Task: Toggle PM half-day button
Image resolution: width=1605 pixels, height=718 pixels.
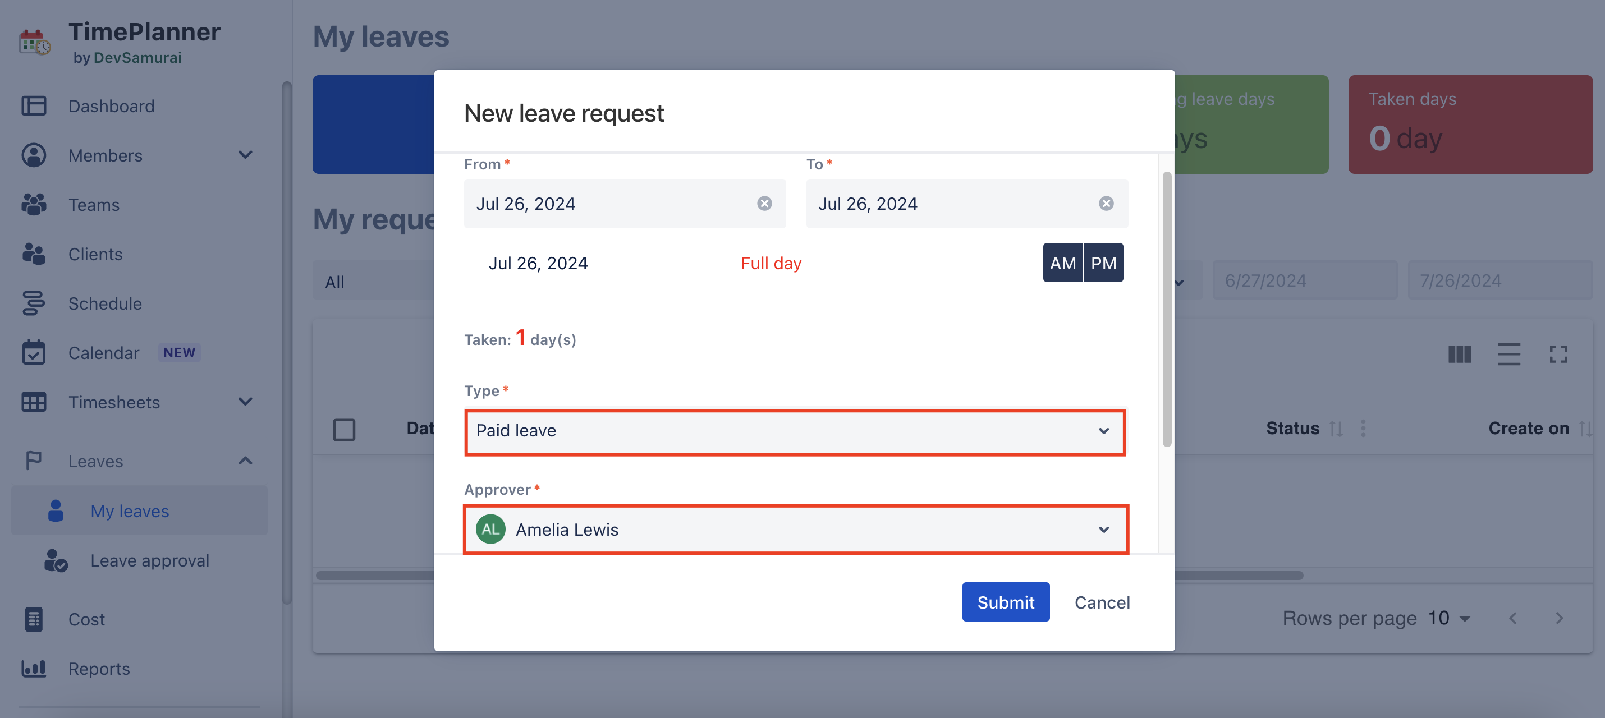Action: [x=1103, y=263]
